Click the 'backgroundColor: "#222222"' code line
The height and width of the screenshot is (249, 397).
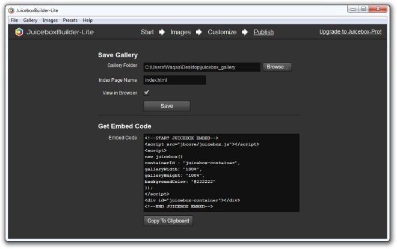point(180,182)
